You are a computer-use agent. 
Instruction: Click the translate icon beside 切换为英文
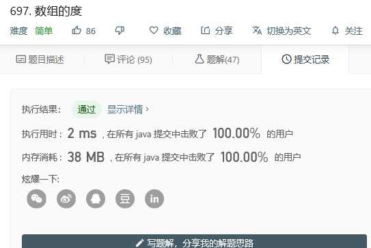(257, 31)
